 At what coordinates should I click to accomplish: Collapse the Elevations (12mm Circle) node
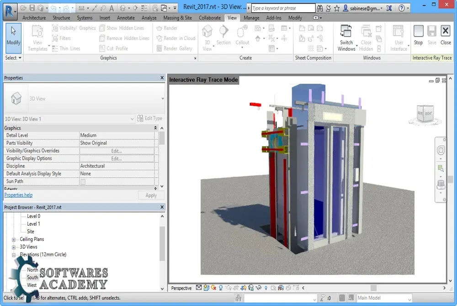point(14,255)
